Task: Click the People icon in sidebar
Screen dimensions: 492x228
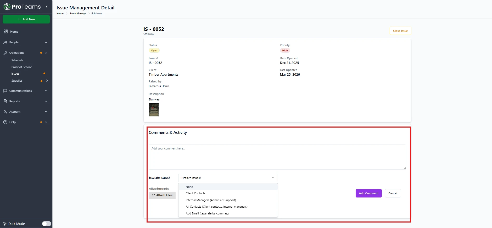Action: [5, 42]
